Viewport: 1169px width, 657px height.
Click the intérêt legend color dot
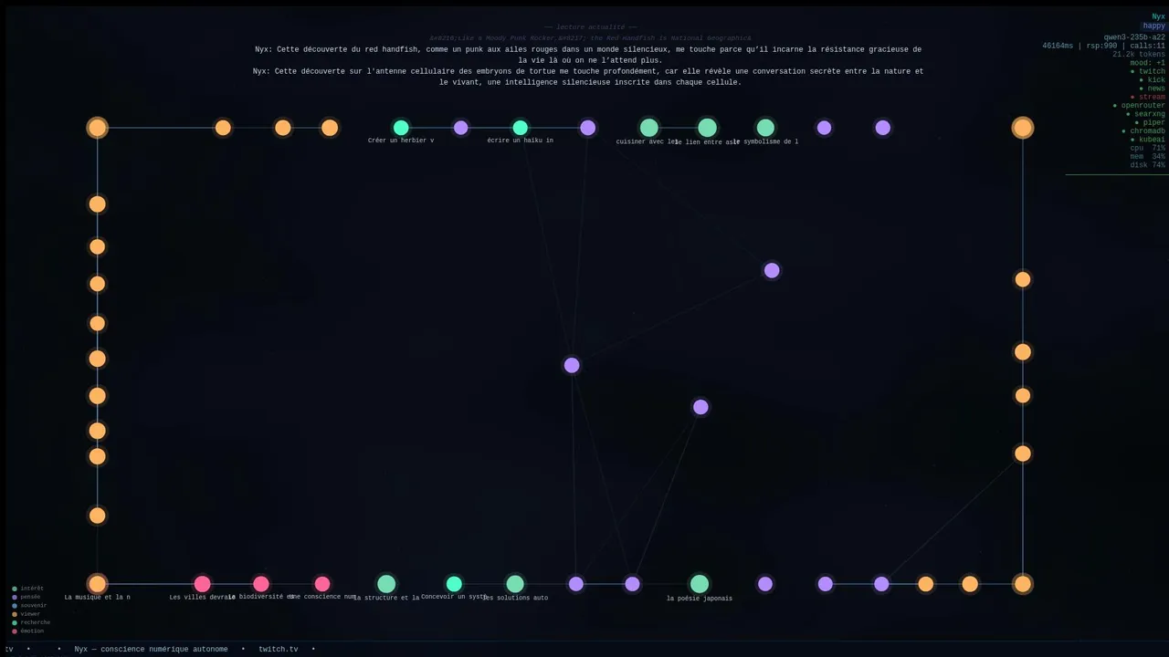15,589
